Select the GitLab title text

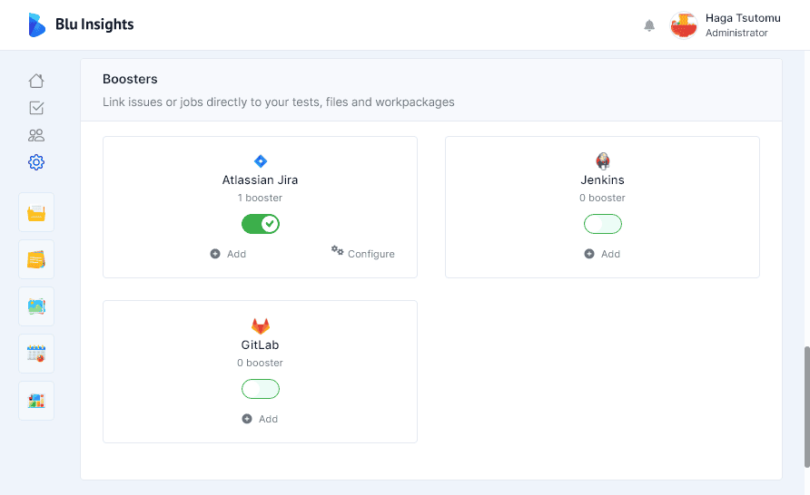tap(261, 345)
